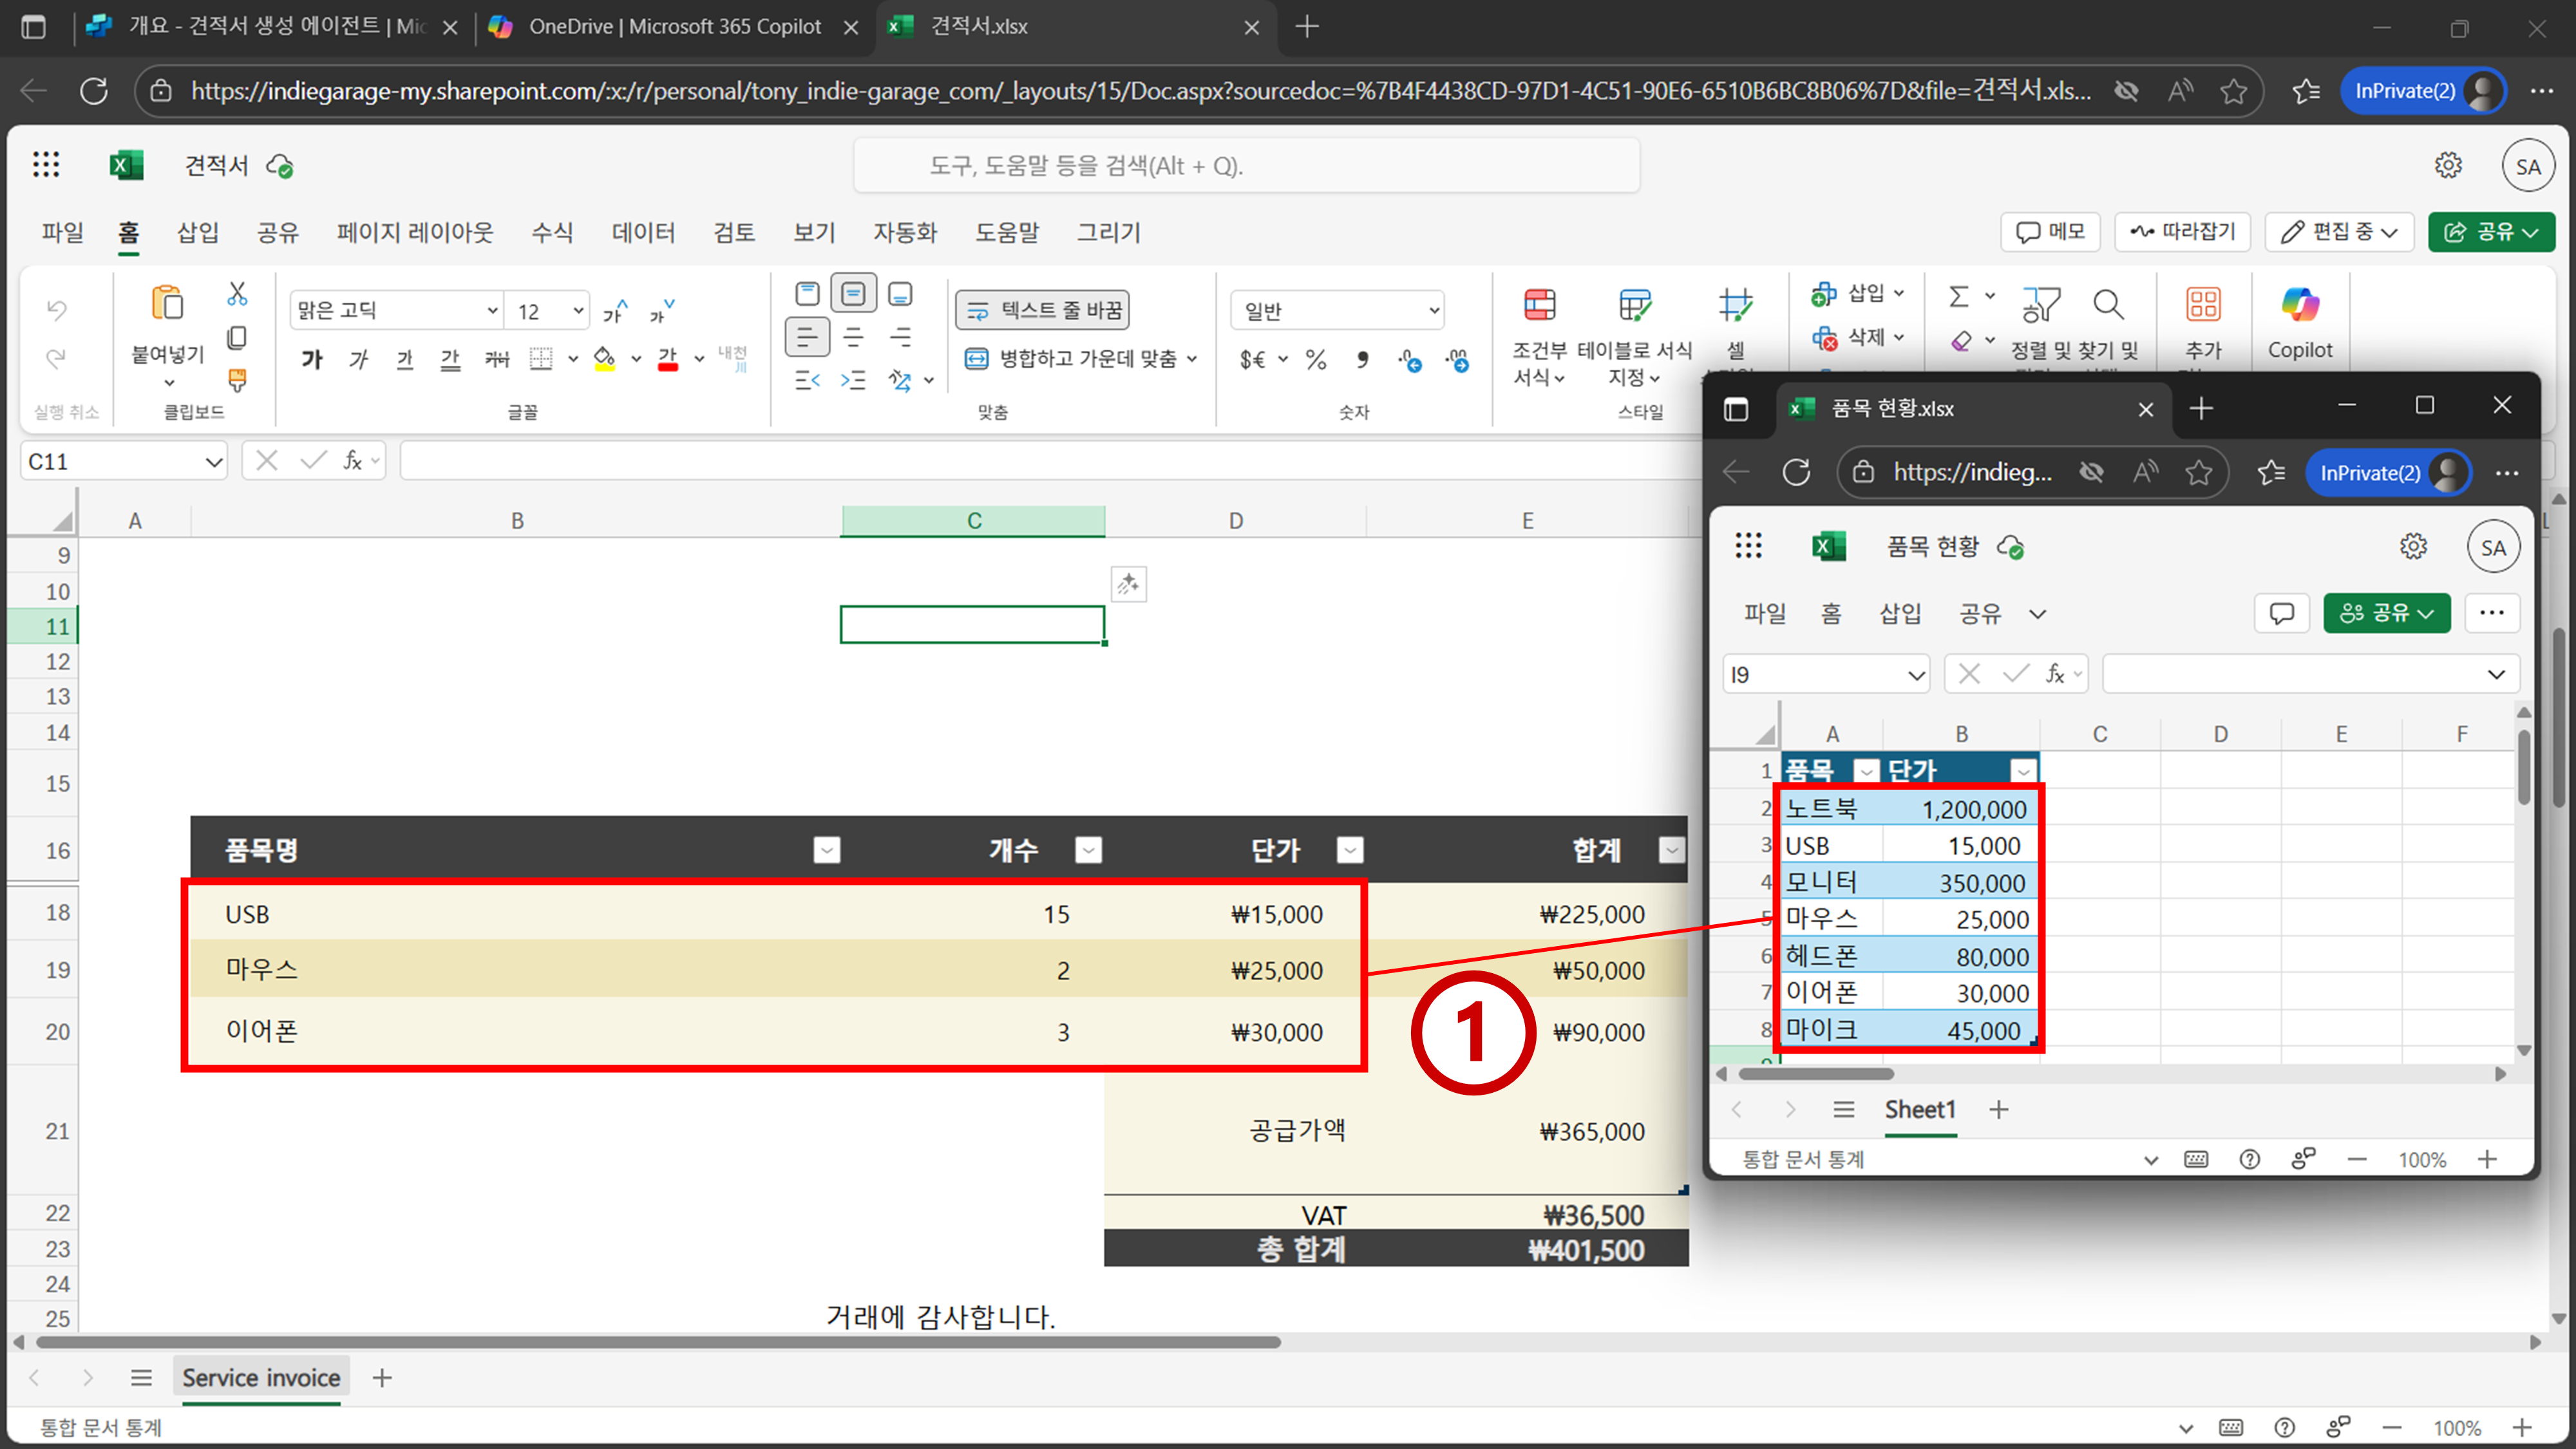The width and height of the screenshot is (2576, 1449).
Task: Click the Copilot ribbon icon
Action: 2299,305
